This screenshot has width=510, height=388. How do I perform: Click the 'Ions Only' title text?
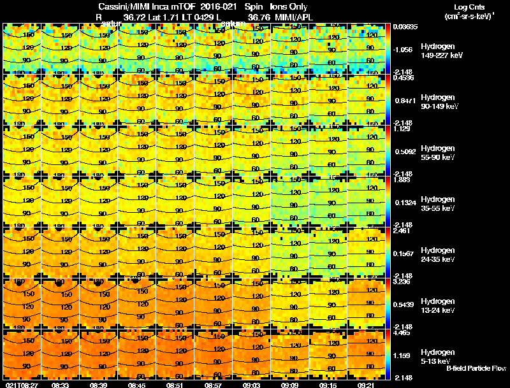288,7
